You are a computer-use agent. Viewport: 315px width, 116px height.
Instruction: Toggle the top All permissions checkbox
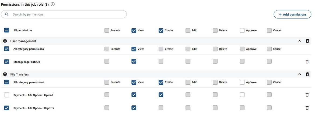(x=7, y=30)
